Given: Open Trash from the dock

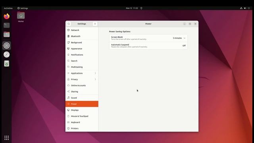Looking at the screenshot, I should (7, 64).
